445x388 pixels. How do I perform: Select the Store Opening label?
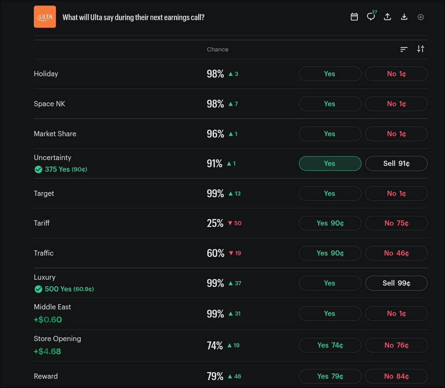[57, 339]
